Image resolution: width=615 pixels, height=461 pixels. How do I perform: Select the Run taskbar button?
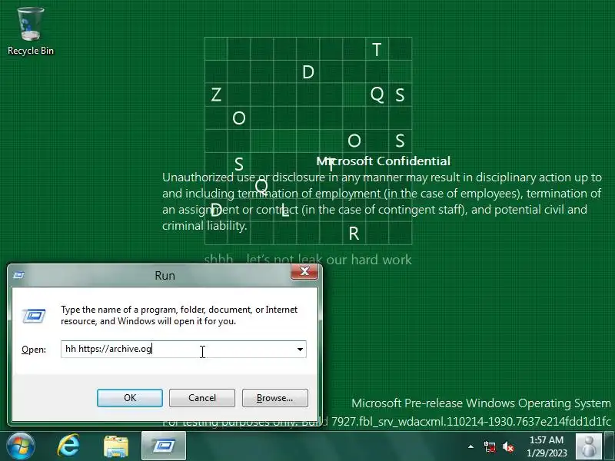(x=164, y=446)
